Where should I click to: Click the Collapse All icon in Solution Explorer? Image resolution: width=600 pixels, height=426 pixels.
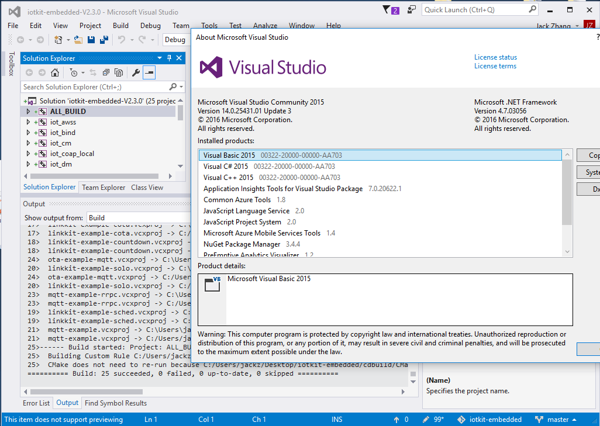point(106,72)
